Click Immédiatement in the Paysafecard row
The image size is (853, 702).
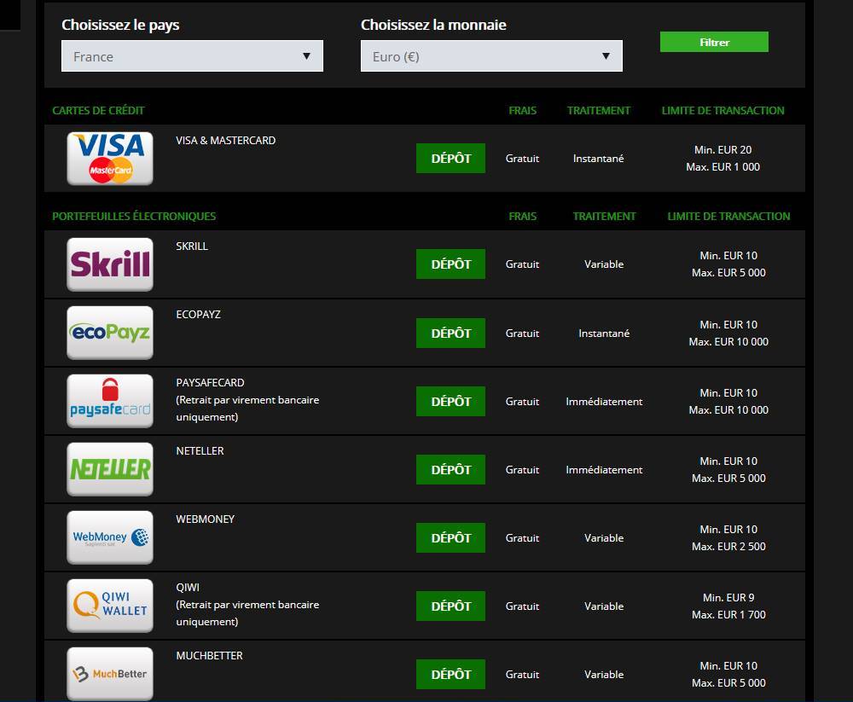pyautogui.click(x=604, y=402)
